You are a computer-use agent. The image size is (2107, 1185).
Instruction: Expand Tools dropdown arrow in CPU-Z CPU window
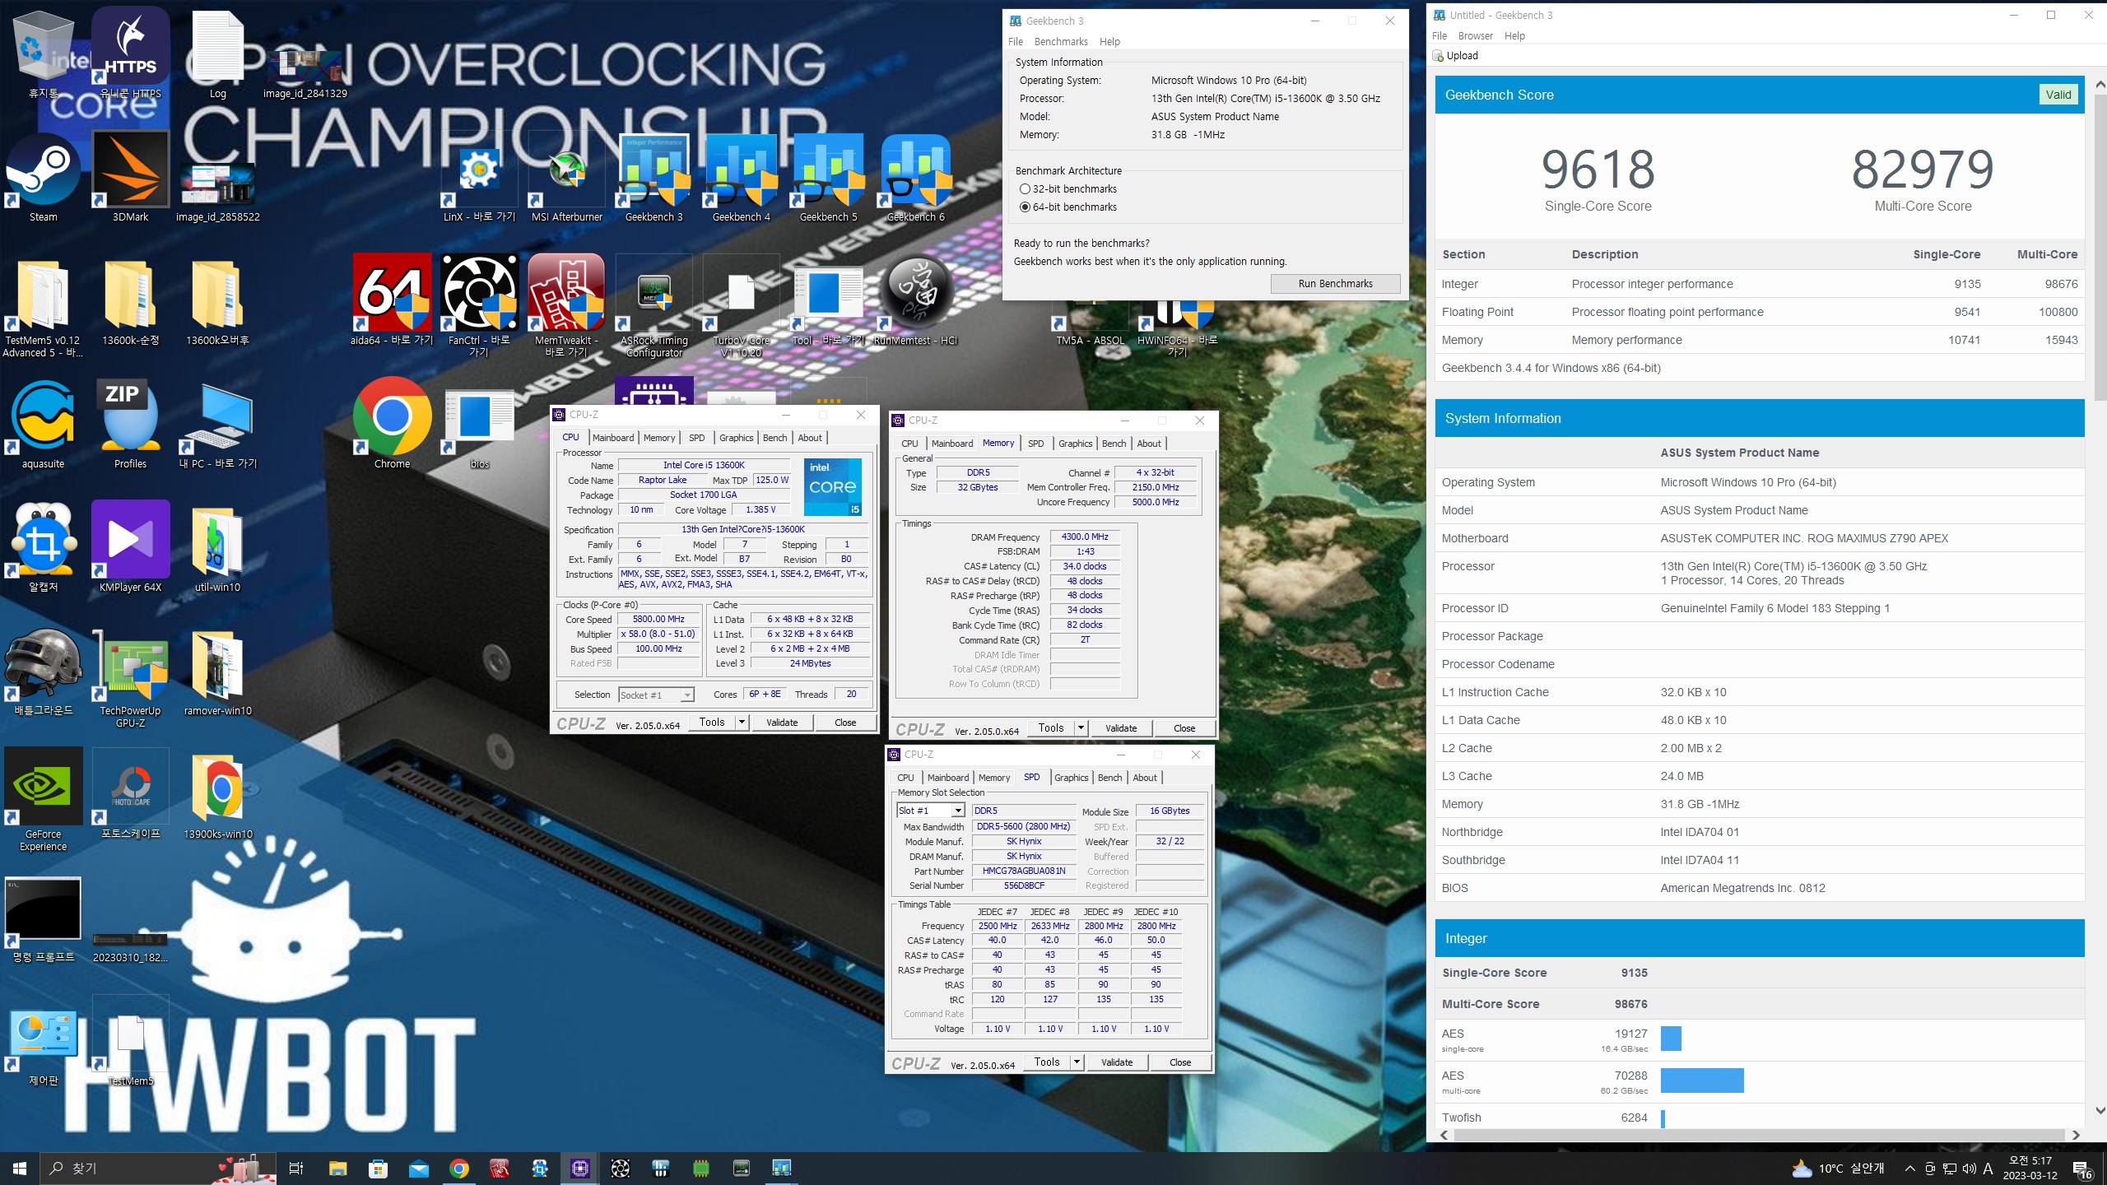(x=742, y=723)
